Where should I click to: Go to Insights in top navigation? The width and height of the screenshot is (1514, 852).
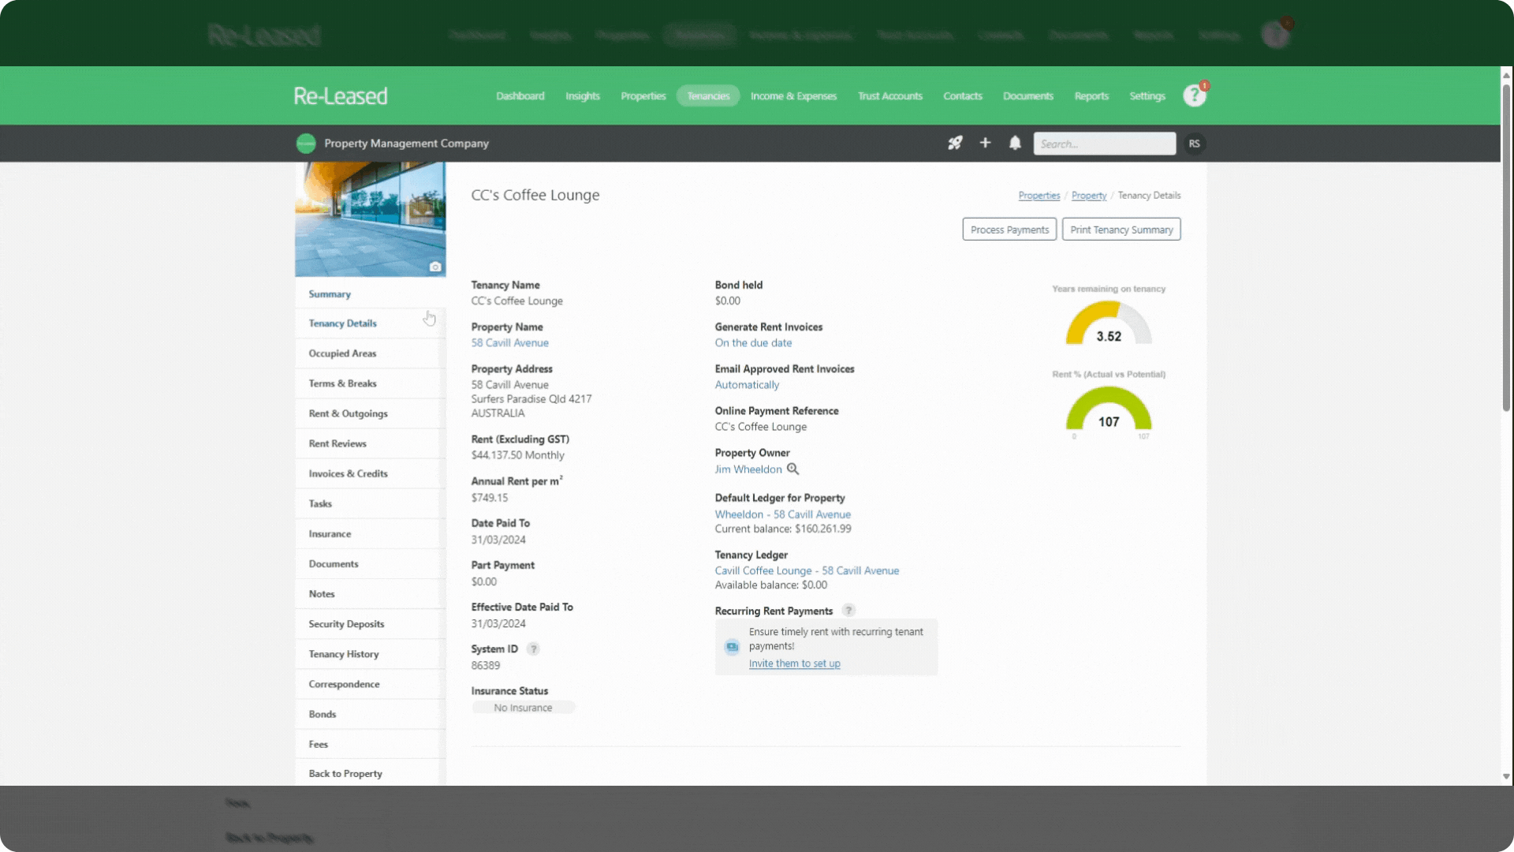tap(583, 95)
